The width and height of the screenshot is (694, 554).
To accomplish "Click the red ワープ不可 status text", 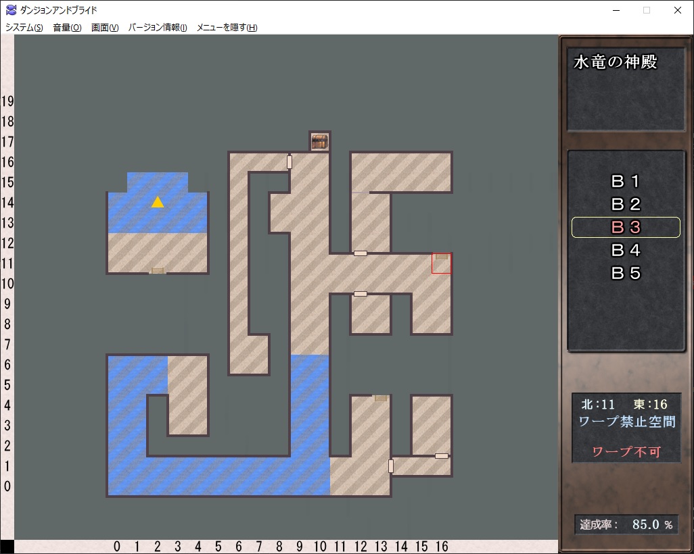I will pyautogui.click(x=626, y=452).
